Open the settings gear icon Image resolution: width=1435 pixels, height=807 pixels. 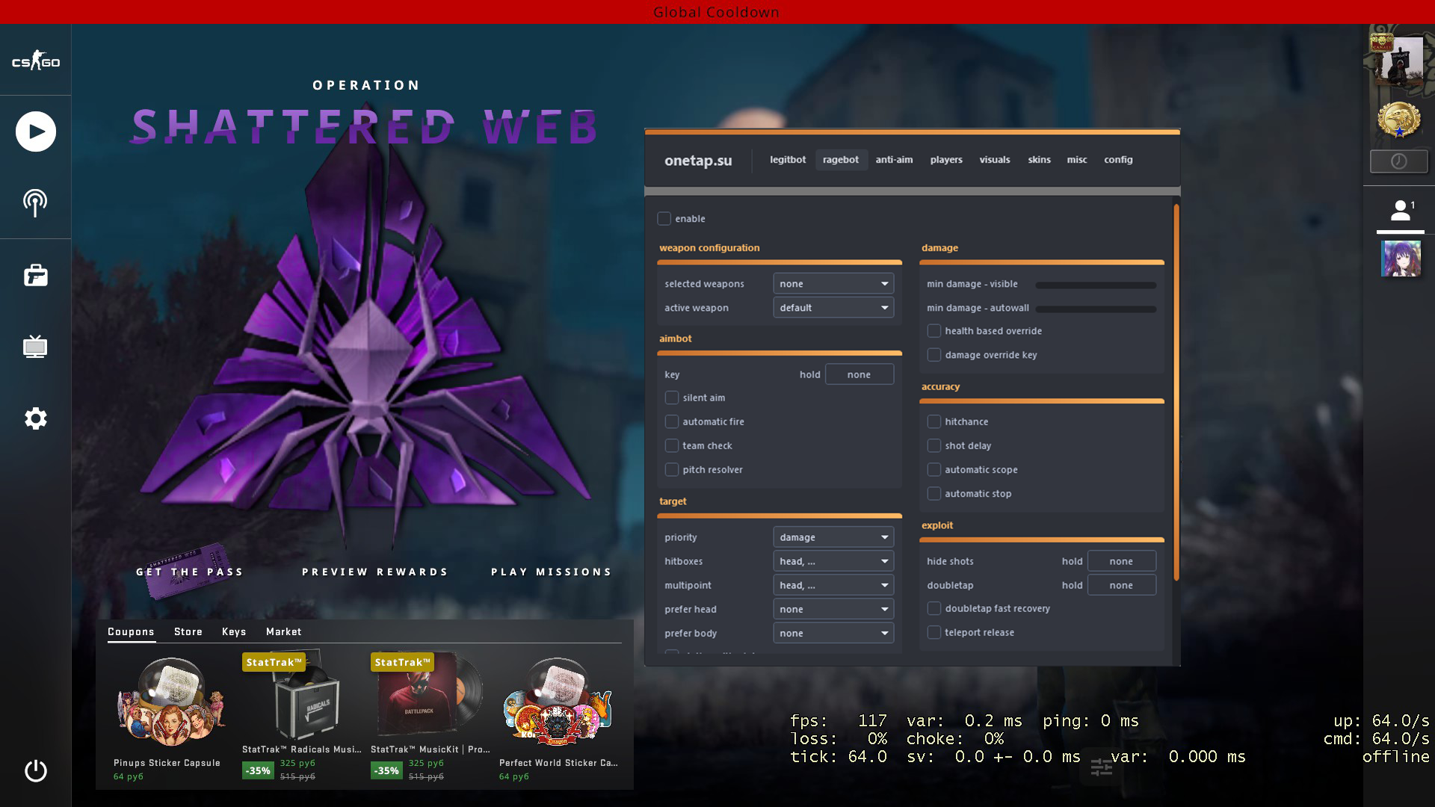[36, 418]
